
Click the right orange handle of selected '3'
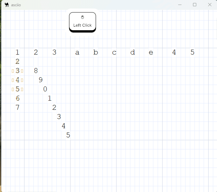(x=22, y=71)
